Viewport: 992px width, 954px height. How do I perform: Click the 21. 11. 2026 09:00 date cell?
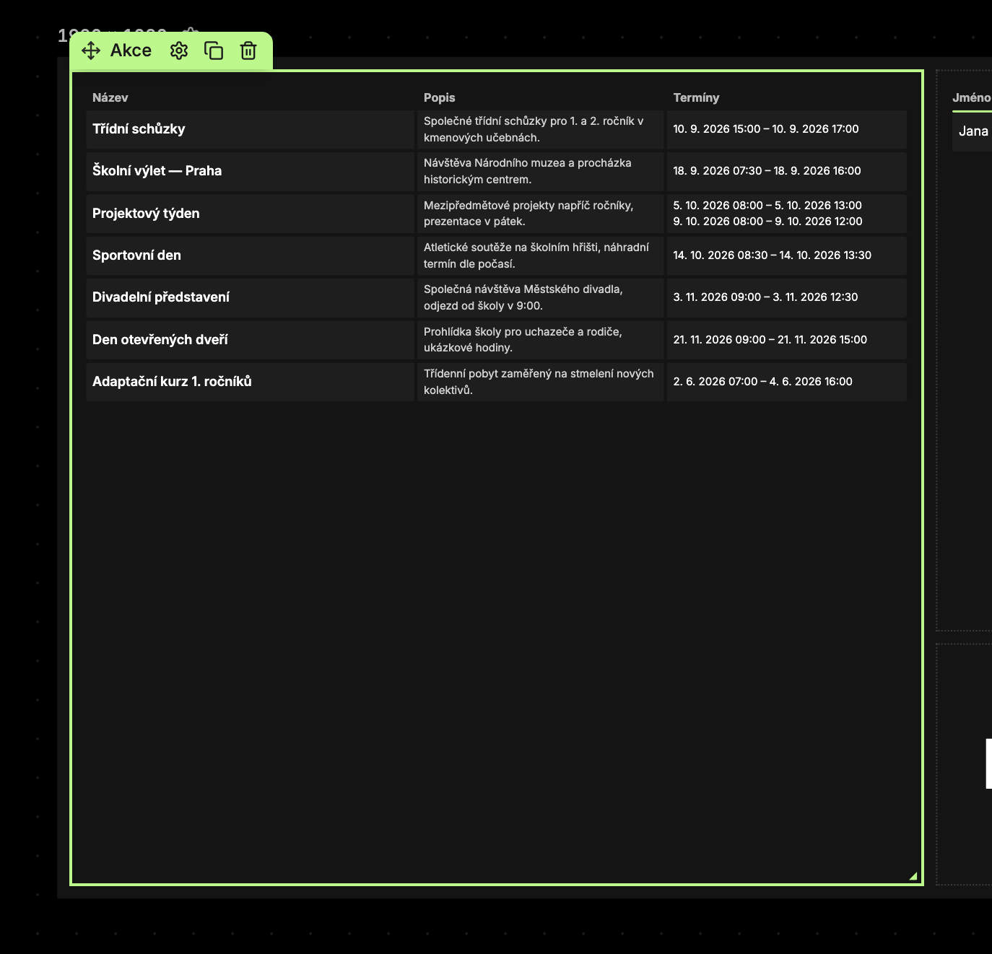pyautogui.click(x=786, y=340)
